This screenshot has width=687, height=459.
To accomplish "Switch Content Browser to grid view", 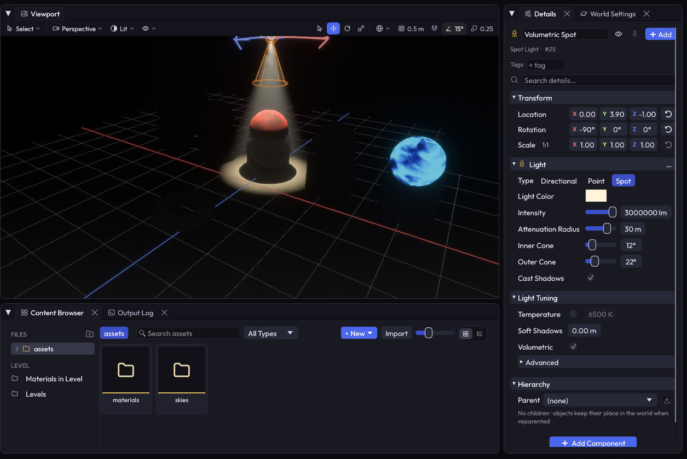I will point(466,333).
